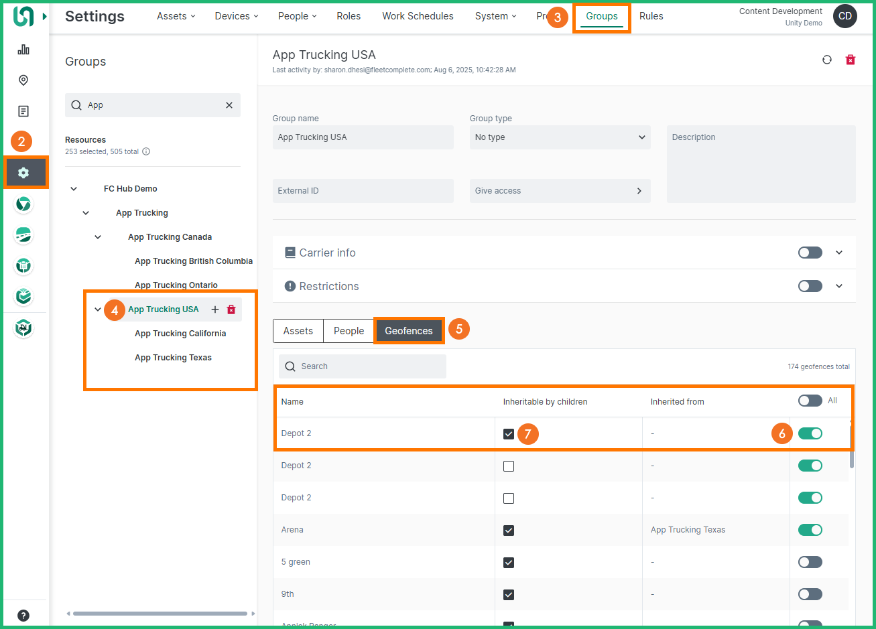This screenshot has width=876, height=629.
Task: Select the People tab in group details
Action: [x=349, y=331]
